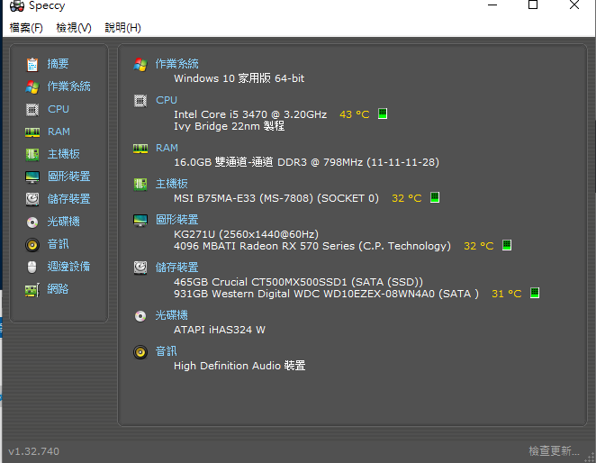Select 網路 label in the sidebar
The height and width of the screenshot is (463, 596).
(x=58, y=289)
